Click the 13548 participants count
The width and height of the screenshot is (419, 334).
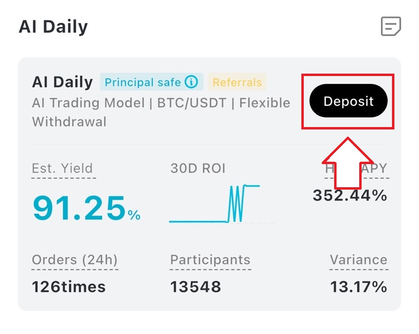point(195,287)
